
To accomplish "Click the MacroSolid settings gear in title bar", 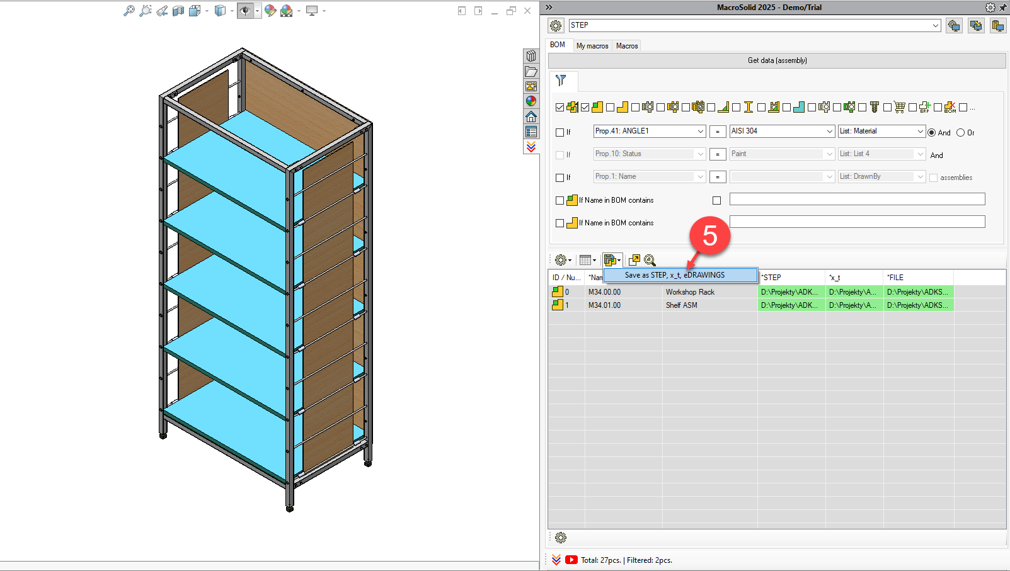I will click(x=990, y=8).
